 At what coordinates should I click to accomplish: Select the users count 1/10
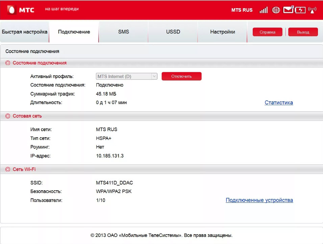[x=101, y=200]
